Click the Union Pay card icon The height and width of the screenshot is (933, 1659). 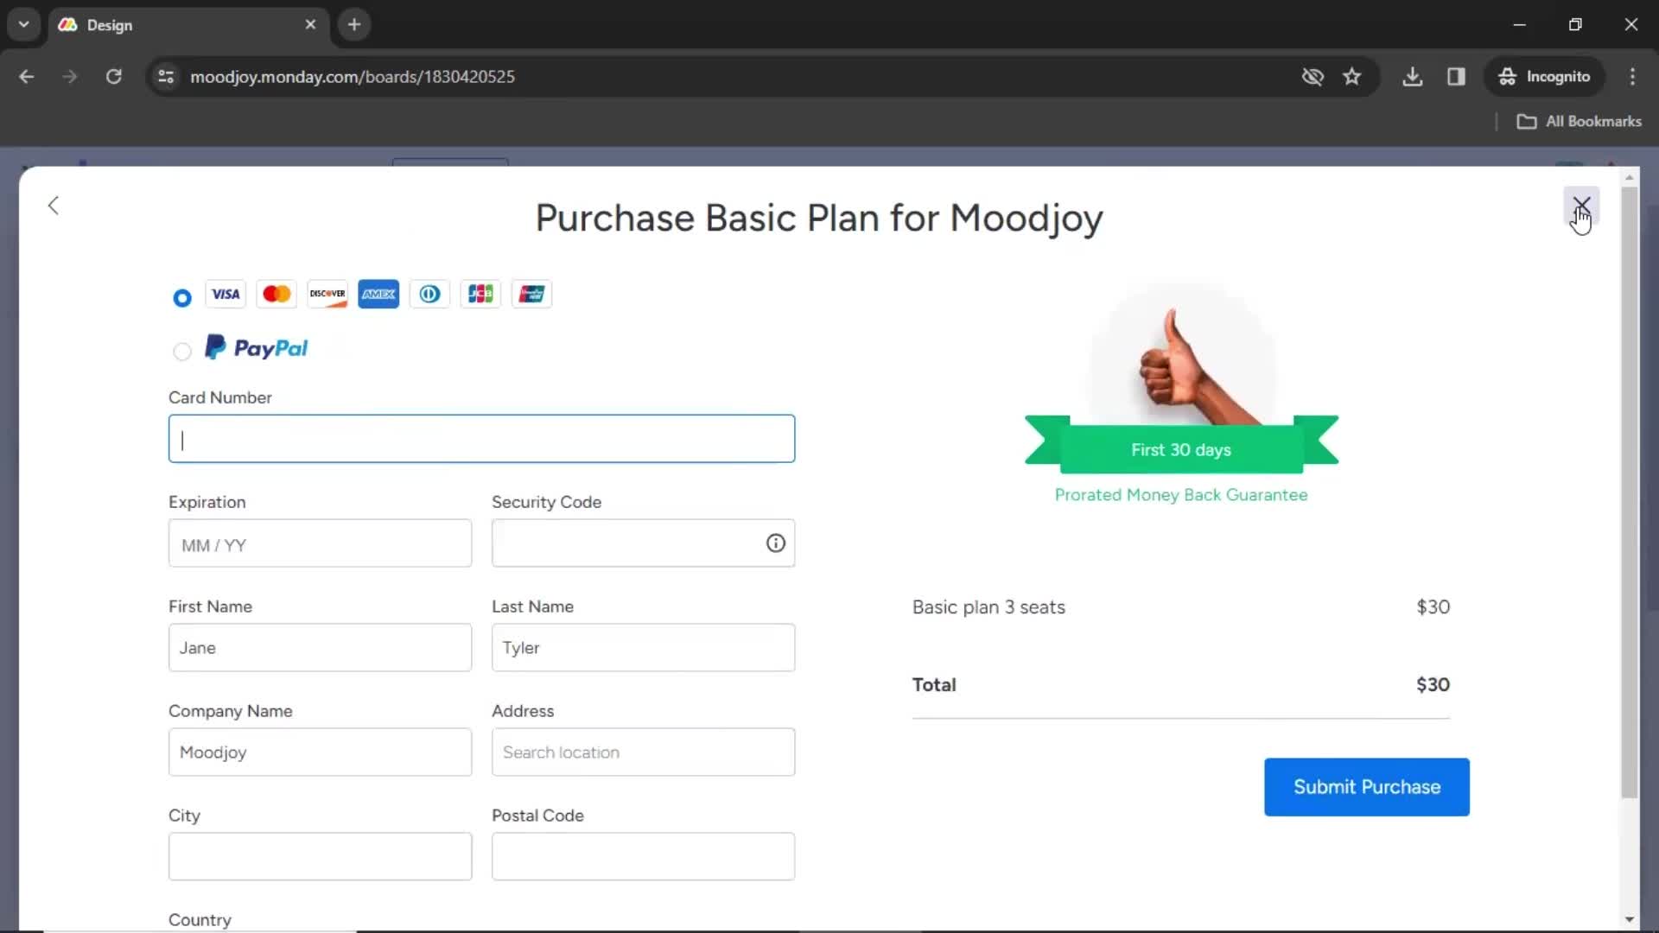coord(532,294)
